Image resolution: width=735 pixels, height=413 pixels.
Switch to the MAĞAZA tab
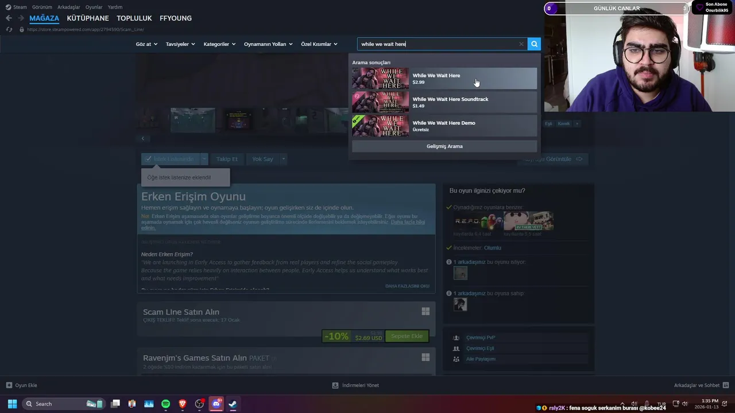pyautogui.click(x=44, y=18)
